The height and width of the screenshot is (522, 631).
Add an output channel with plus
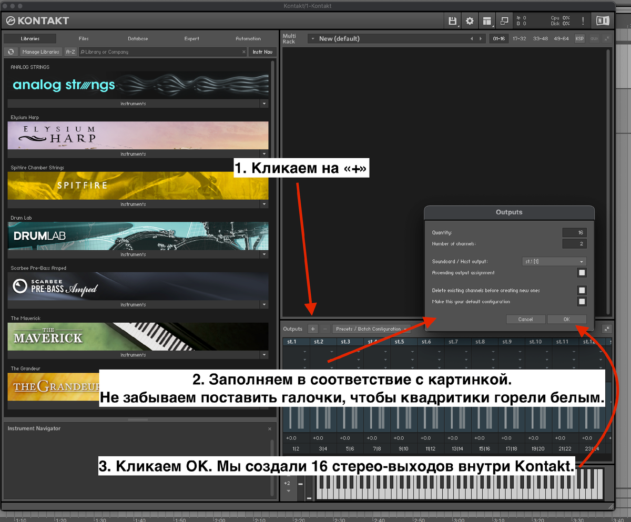click(x=312, y=329)
